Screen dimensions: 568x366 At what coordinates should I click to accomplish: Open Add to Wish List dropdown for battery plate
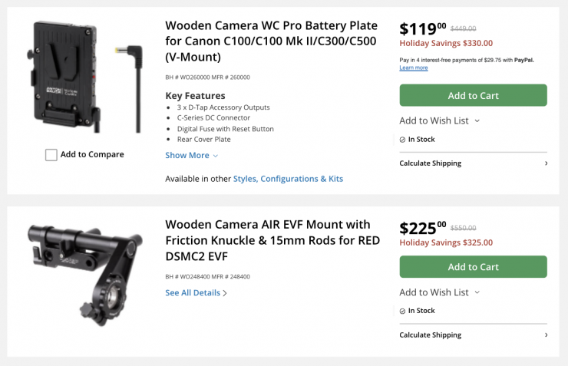coord(439,120)
